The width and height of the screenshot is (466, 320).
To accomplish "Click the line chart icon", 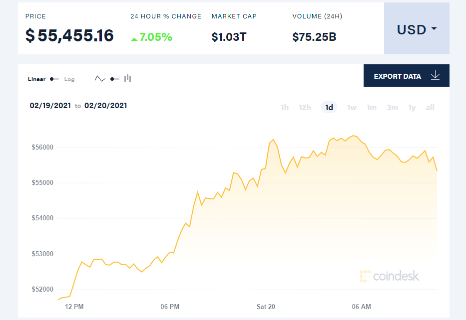I will (100, 79).
